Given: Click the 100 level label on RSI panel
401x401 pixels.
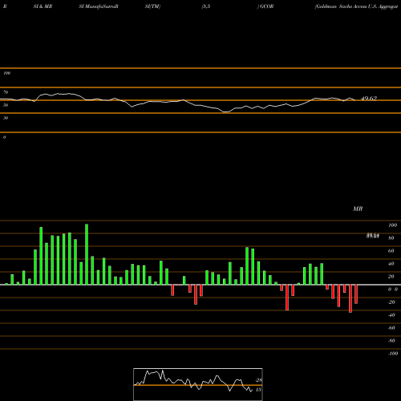Looking at the screenshot, I should pos(6,73).
